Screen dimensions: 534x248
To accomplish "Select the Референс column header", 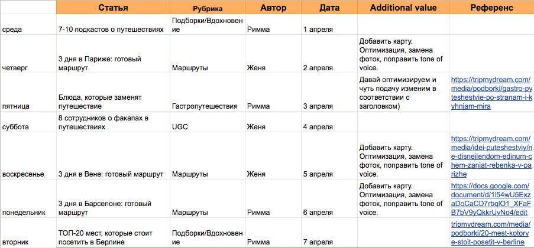I will (x=491, y=8).
